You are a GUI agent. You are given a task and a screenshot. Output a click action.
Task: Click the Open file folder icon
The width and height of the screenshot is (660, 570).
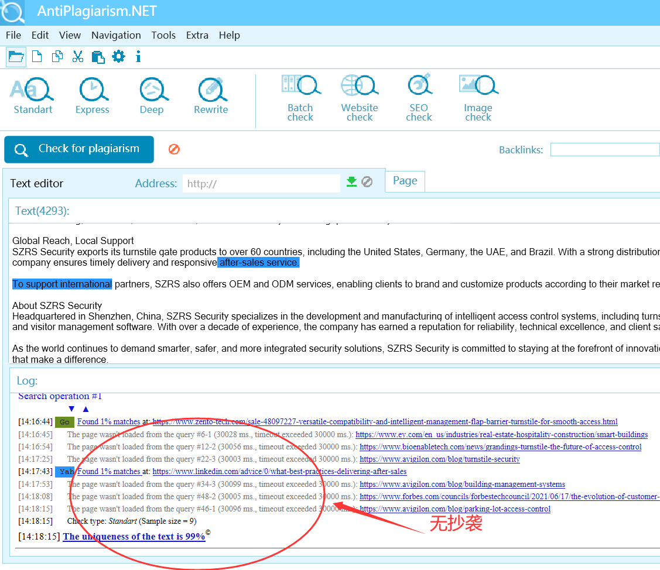tap(16, 57)
